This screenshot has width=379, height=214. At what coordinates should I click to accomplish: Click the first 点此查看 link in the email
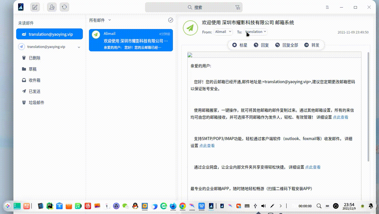(x=340, y=117)
